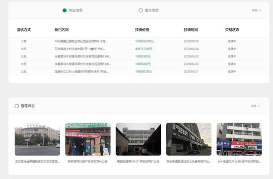Select the 需求信息 radio option
The height and width of the screenshot is (179, 273).
pos(140,10)
